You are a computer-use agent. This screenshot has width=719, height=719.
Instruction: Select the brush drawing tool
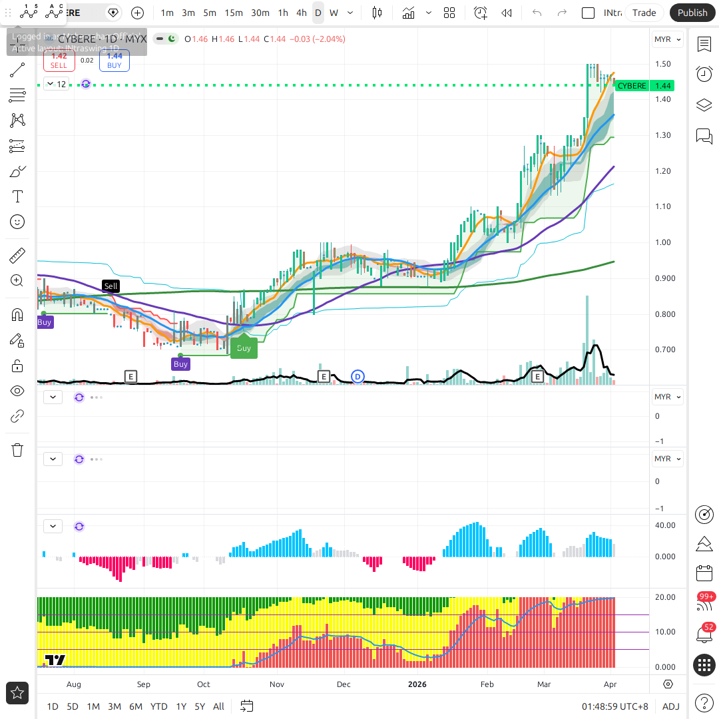(17, 171)
